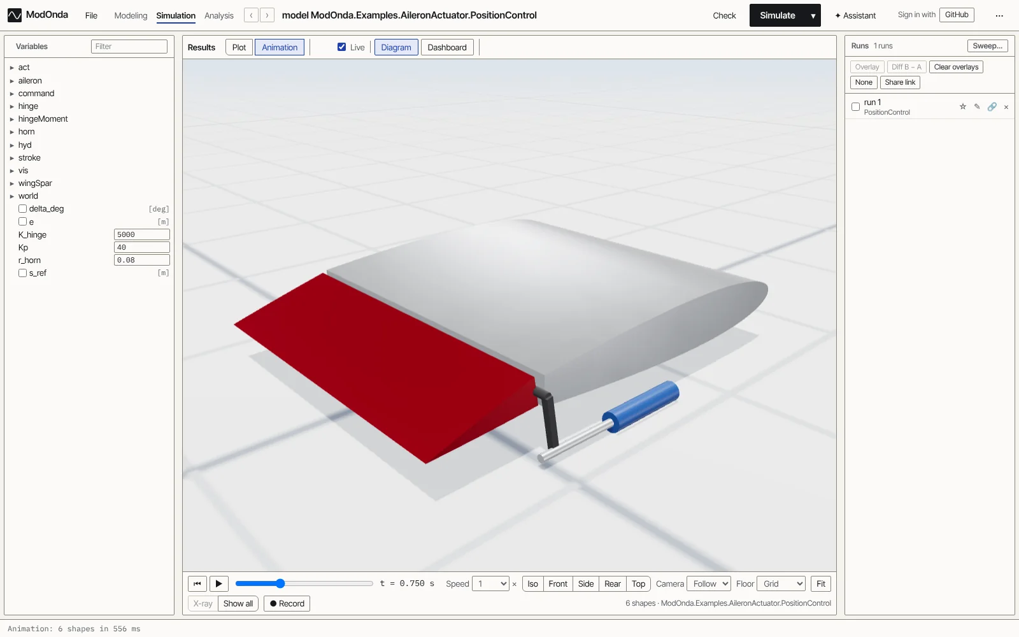Switch to the Analysis tab

(x=219, y=15)
